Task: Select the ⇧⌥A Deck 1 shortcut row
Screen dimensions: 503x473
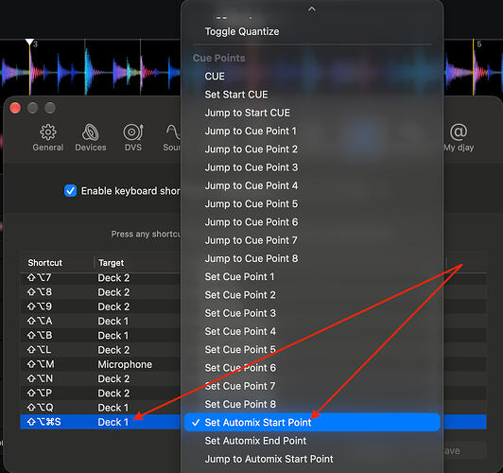Action: [100, 322]
